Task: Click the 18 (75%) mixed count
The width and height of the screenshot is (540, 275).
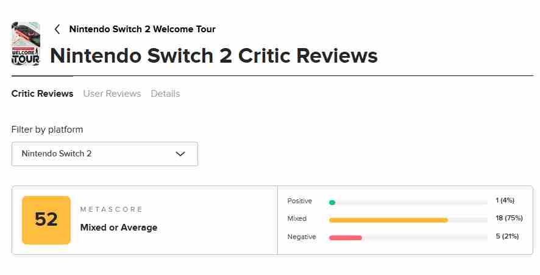Action: point(509,218)
